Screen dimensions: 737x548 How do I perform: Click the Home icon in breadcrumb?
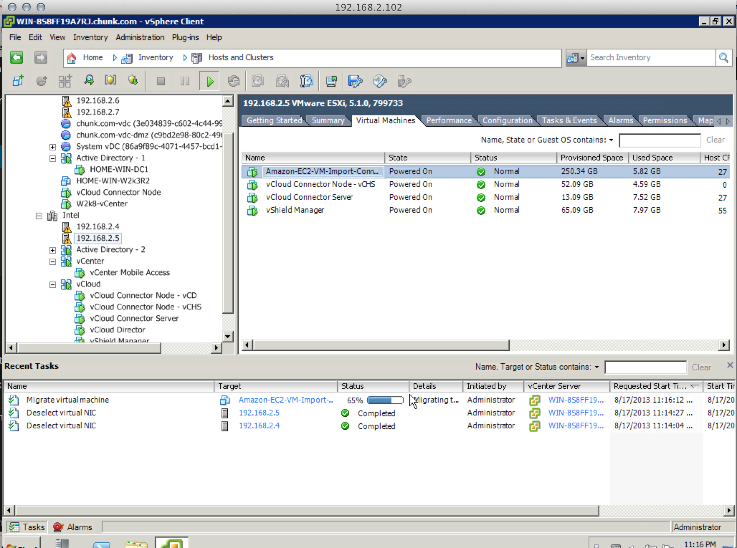pos(71,58)
